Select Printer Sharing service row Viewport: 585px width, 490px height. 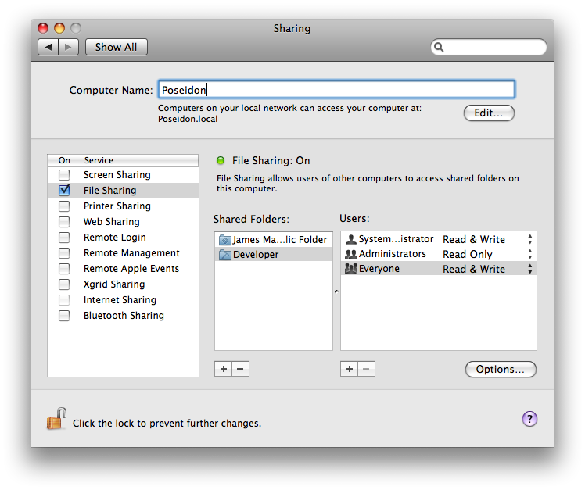coord(123,206)
